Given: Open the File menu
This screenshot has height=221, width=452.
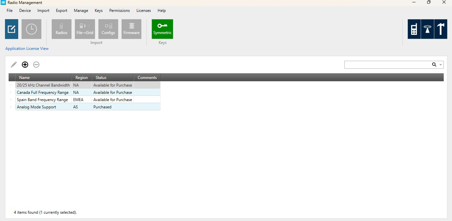Looking at the screenshot, I should coord(10,11).
